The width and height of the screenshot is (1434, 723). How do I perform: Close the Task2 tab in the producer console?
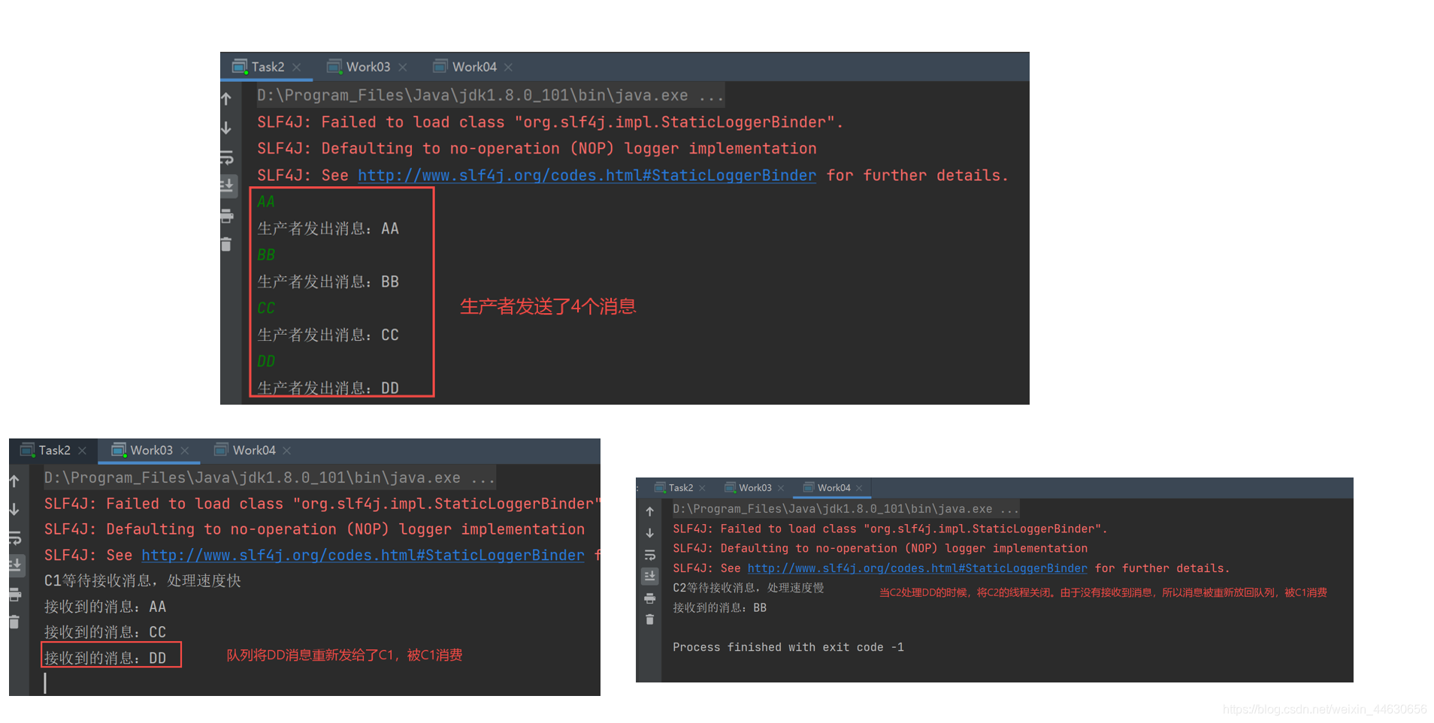point(297,68)
